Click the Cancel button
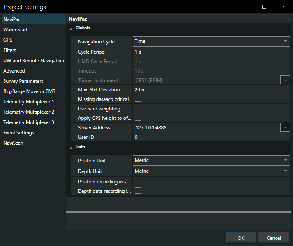The image size is (293, 246). (x=274, y=238)
